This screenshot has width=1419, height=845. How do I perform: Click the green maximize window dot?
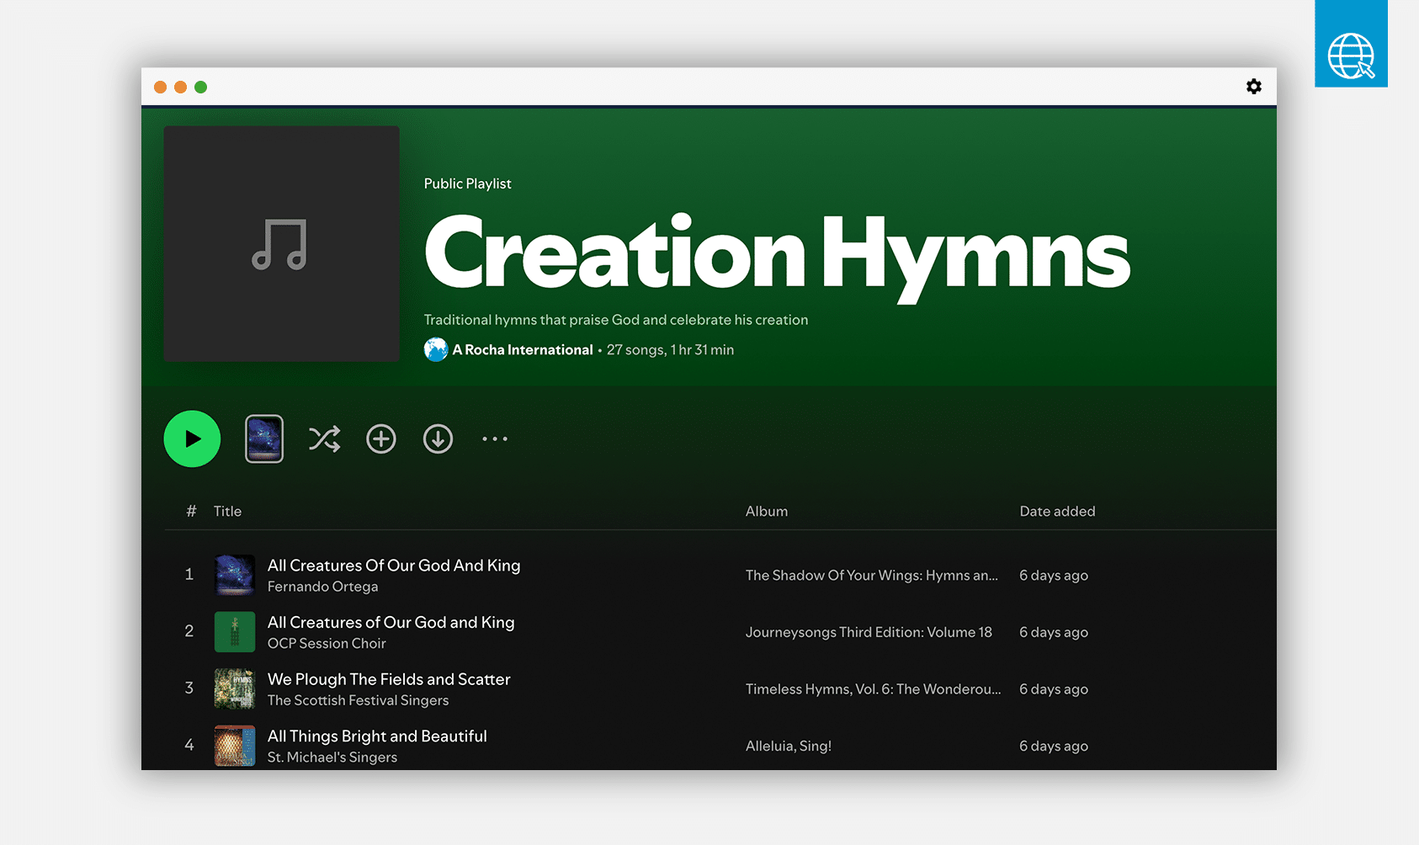coord(200,87)
